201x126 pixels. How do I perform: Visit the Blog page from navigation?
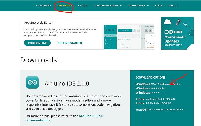pyautogui.click(x=158, y=6)
